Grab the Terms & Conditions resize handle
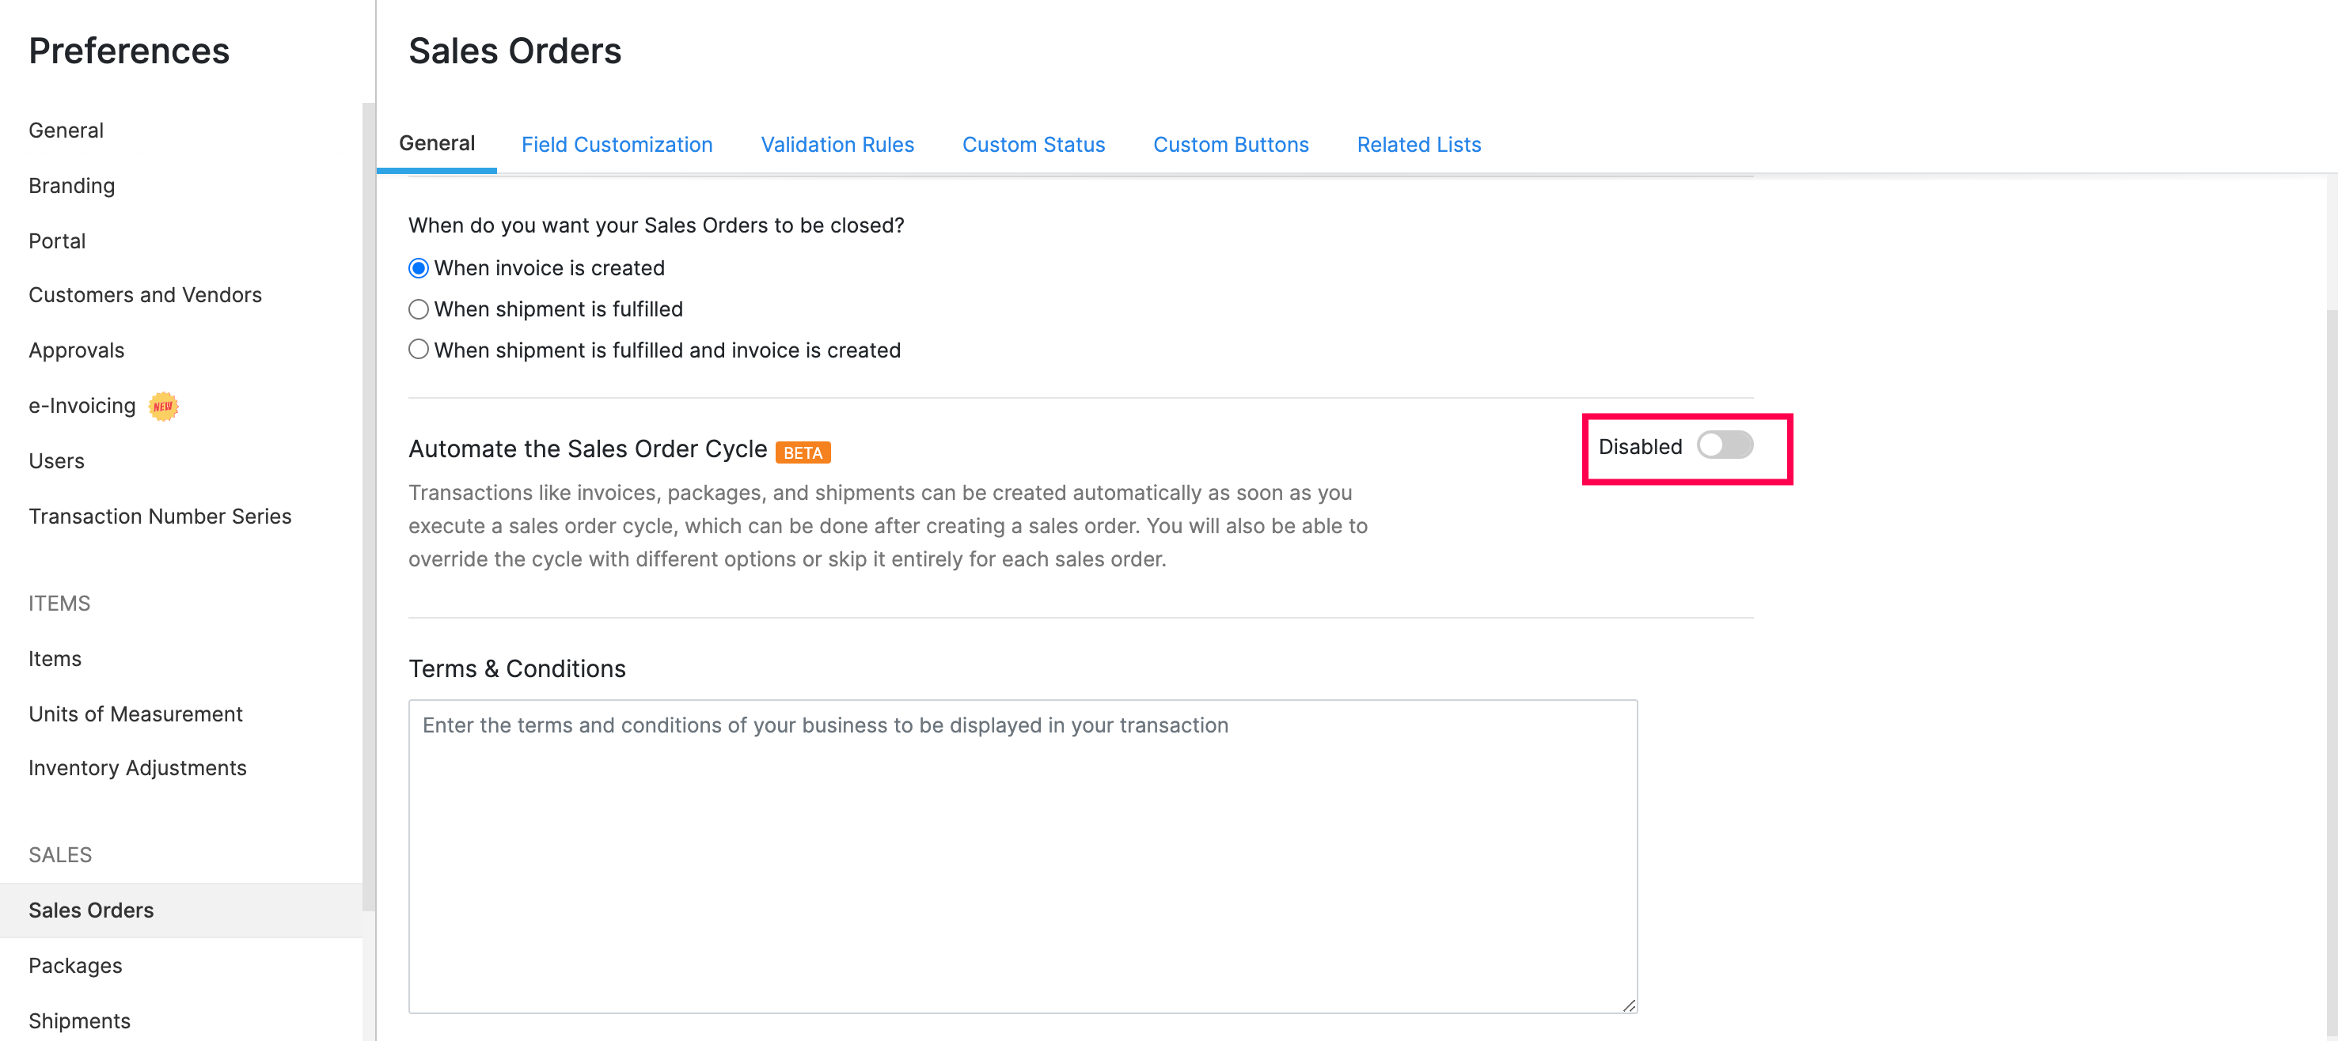 (x=1629, y=1005)
